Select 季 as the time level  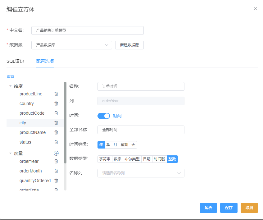click(108, 145)
